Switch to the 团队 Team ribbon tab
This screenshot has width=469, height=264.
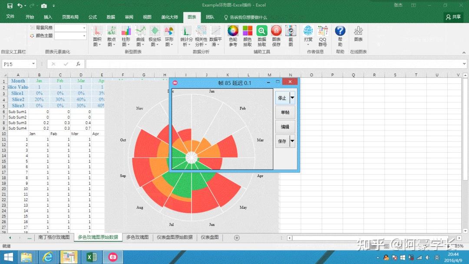tap(210, 17)
